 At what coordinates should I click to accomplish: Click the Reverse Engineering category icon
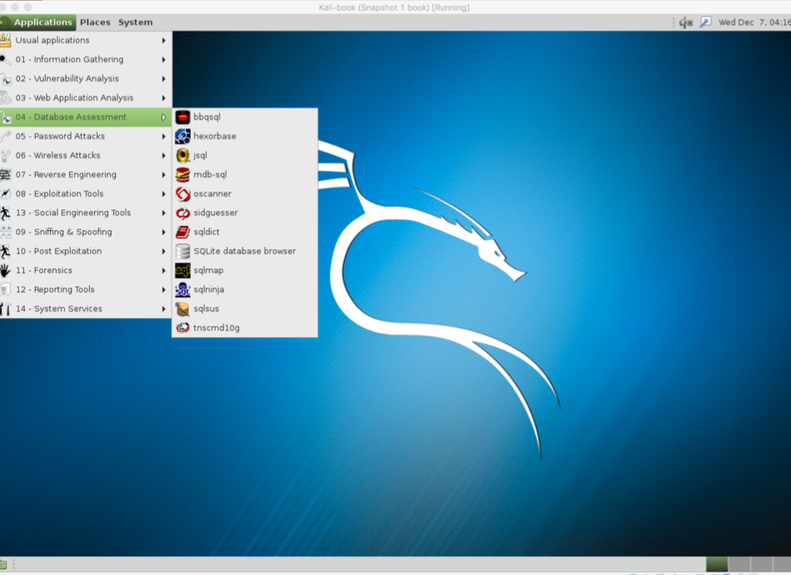click(x=6, y=174)
